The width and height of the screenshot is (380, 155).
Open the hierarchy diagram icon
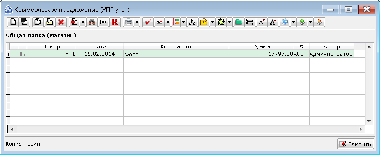[x=192, y=22]
